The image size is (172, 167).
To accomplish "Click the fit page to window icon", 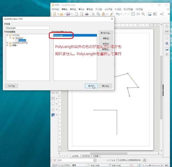I will (x=139, y=165).
